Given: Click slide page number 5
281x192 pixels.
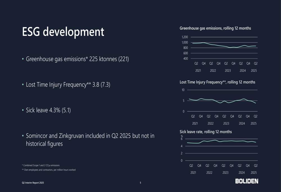Looking at the screenshot, I should [x=140, y=183].
